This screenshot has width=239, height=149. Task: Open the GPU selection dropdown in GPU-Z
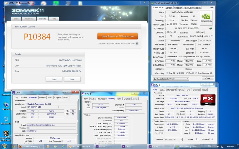click(x=171, y=79)
